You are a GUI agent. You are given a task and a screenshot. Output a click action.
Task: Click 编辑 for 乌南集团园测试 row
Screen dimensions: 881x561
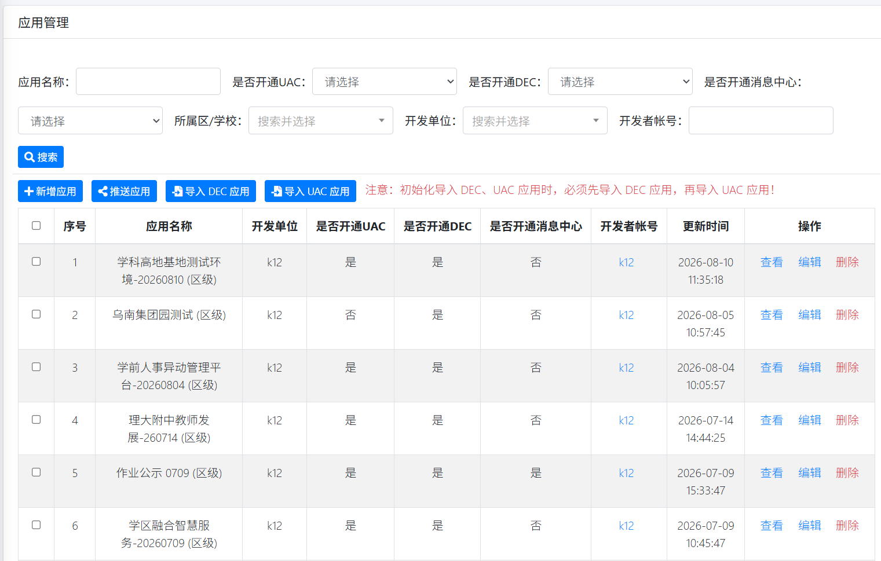click(x=810, y=315)
